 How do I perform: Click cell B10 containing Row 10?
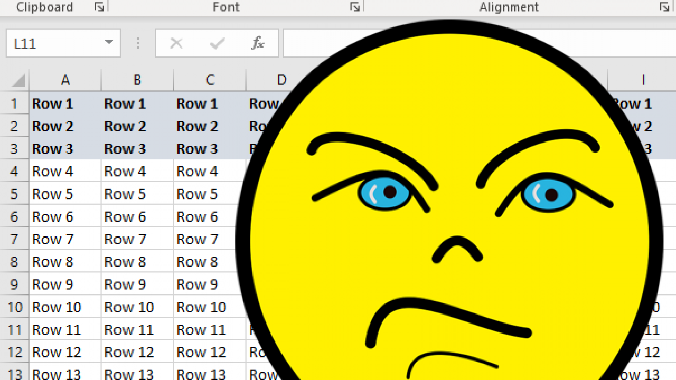(137, 307)
